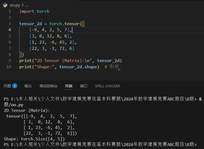
Task: Click the last terminal prompt line ending with B题>
Action: pyautogui.click(x=100, y=144)
